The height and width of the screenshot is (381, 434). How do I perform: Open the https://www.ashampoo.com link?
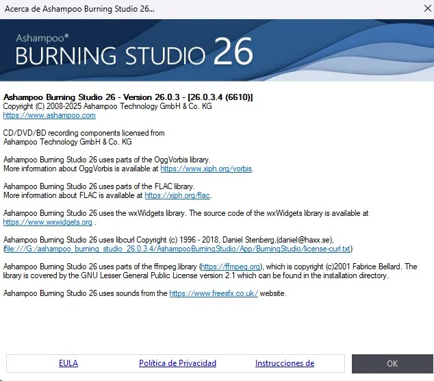[49, 116]
